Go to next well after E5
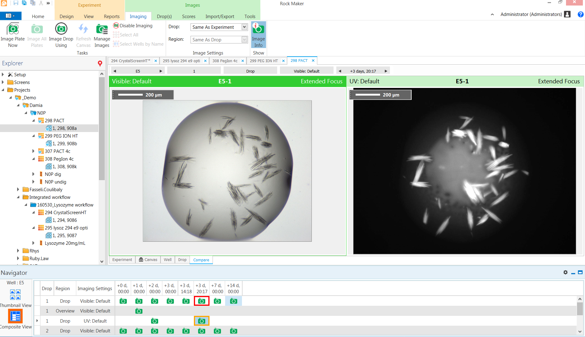585x337 pixels. click(161, 71)
